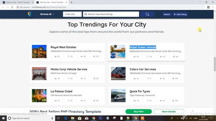Open the La Palace Clubd listing title
Image resolution: width=216 pixels, height=121 pixels.
pos(61,91)
